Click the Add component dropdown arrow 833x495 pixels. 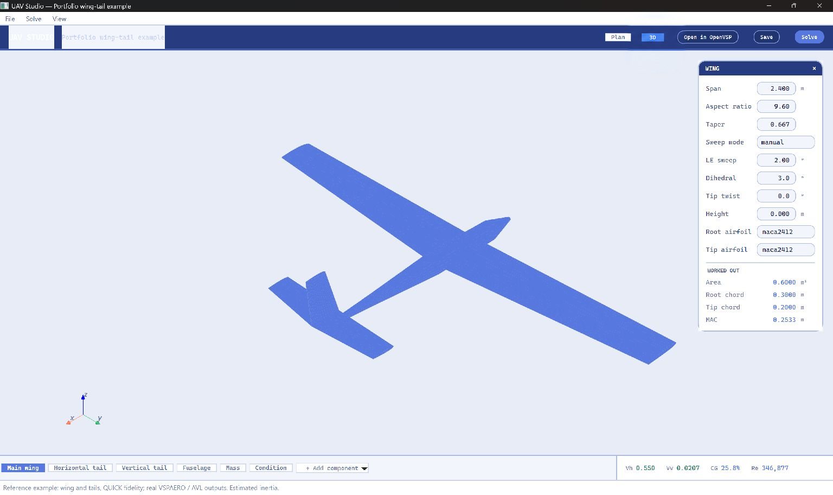click(x=364, y=468)
